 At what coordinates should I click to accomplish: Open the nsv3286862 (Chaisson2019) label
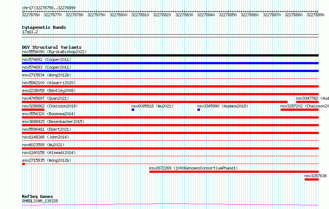pyautogui.click(x=50, y=106)
